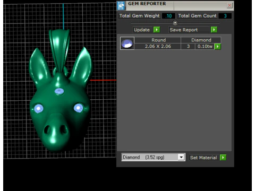Click the Diamond header cell in gem row
255x191 pixels.
[201, 40]
